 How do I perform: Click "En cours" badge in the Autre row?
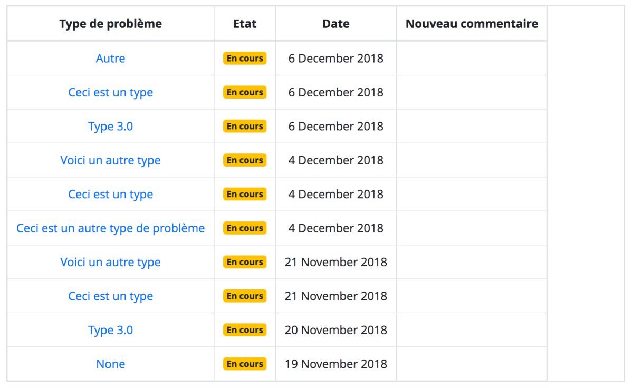(245, 59)
